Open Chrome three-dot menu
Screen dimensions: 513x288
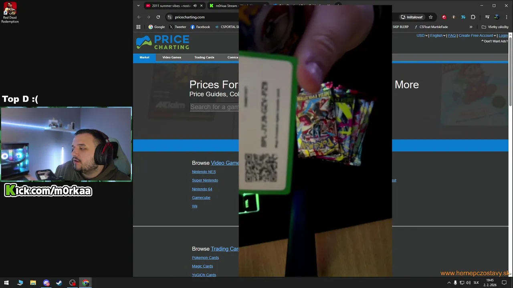(x=506, y=17)
